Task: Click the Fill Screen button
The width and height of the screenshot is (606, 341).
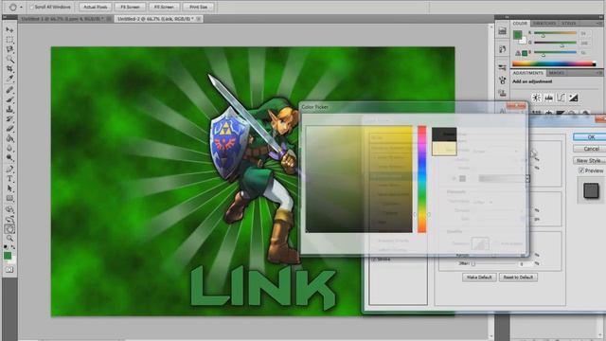Action: (x=164, y=7)
